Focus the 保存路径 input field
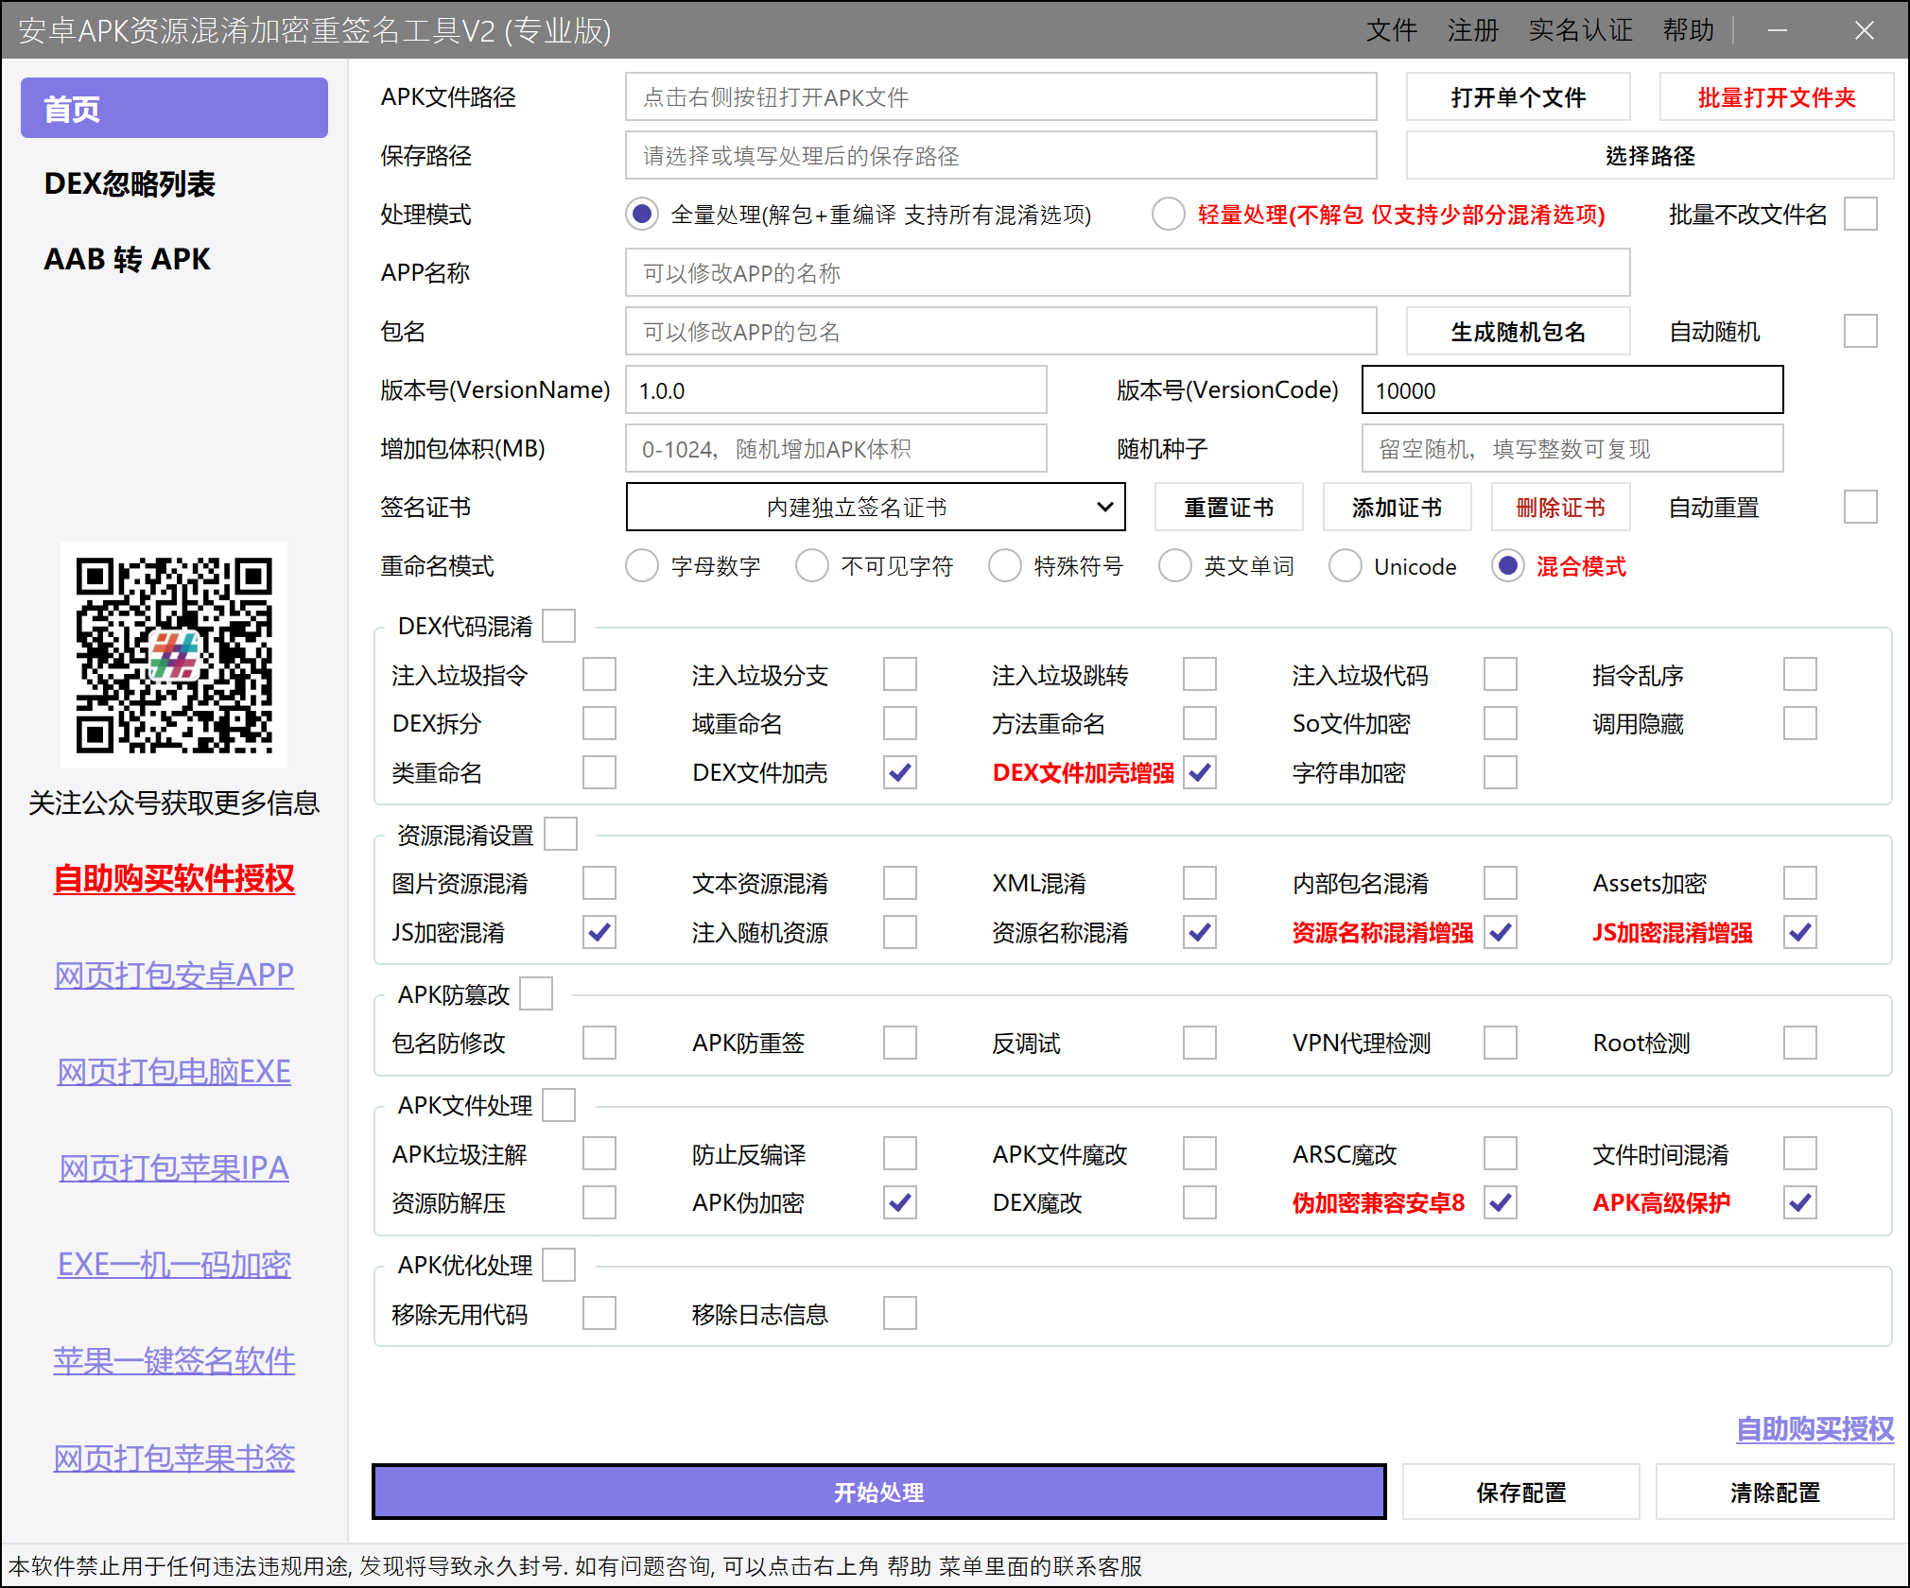 [x=1000, y=156]
